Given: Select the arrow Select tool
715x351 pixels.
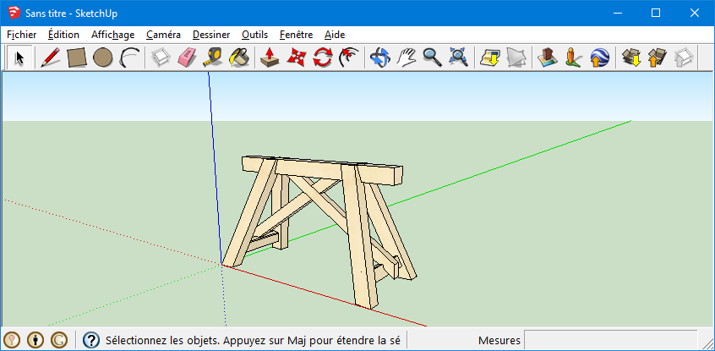Looking at the screenshot, I should coord(19,58).
